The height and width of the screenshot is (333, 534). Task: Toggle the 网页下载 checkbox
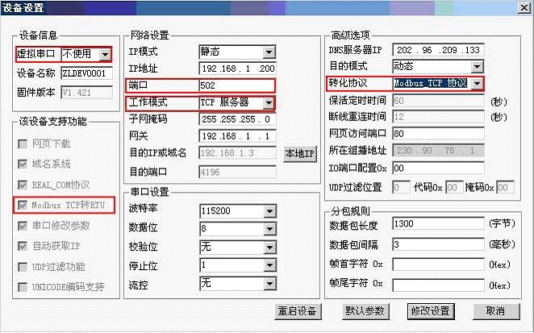(x=23, y=144)
